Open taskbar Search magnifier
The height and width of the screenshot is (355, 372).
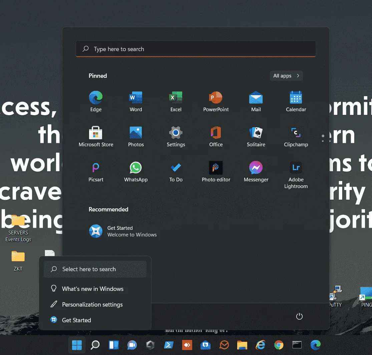coord(95,345)
